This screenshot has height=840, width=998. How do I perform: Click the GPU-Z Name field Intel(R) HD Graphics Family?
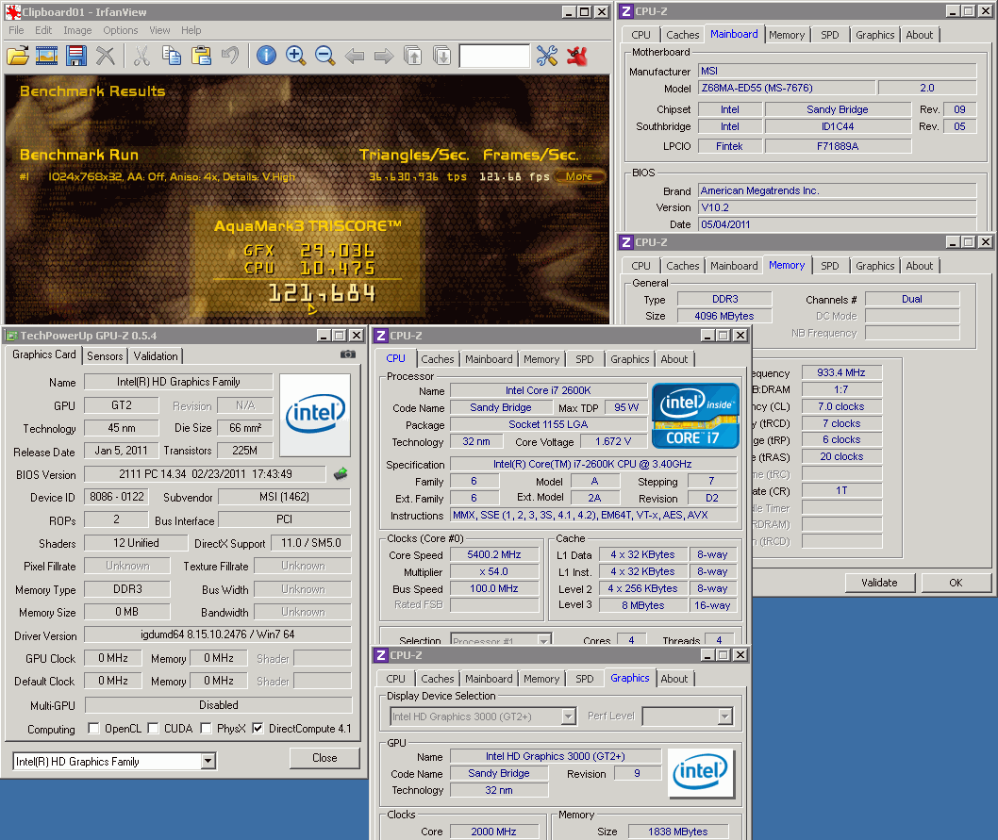pos(178,381)
